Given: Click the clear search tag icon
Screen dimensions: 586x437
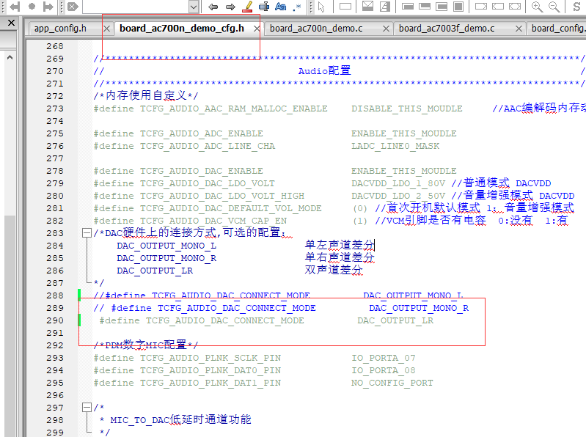Looking at the screenshot, I should [73, 7].
